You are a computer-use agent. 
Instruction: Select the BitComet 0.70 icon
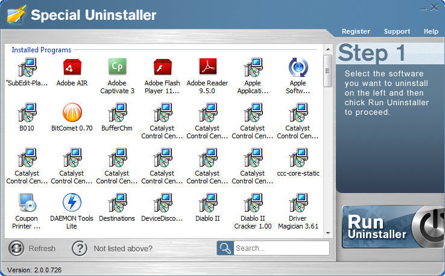pos(72,112)
